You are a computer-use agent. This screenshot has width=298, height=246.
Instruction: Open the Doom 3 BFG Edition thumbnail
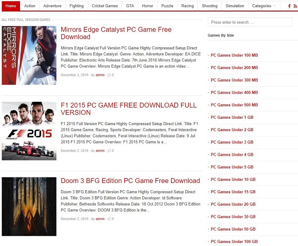(29, 206)
